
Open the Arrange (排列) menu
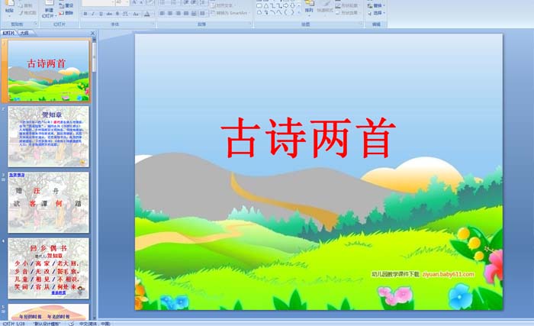click(x=309, y=8)
